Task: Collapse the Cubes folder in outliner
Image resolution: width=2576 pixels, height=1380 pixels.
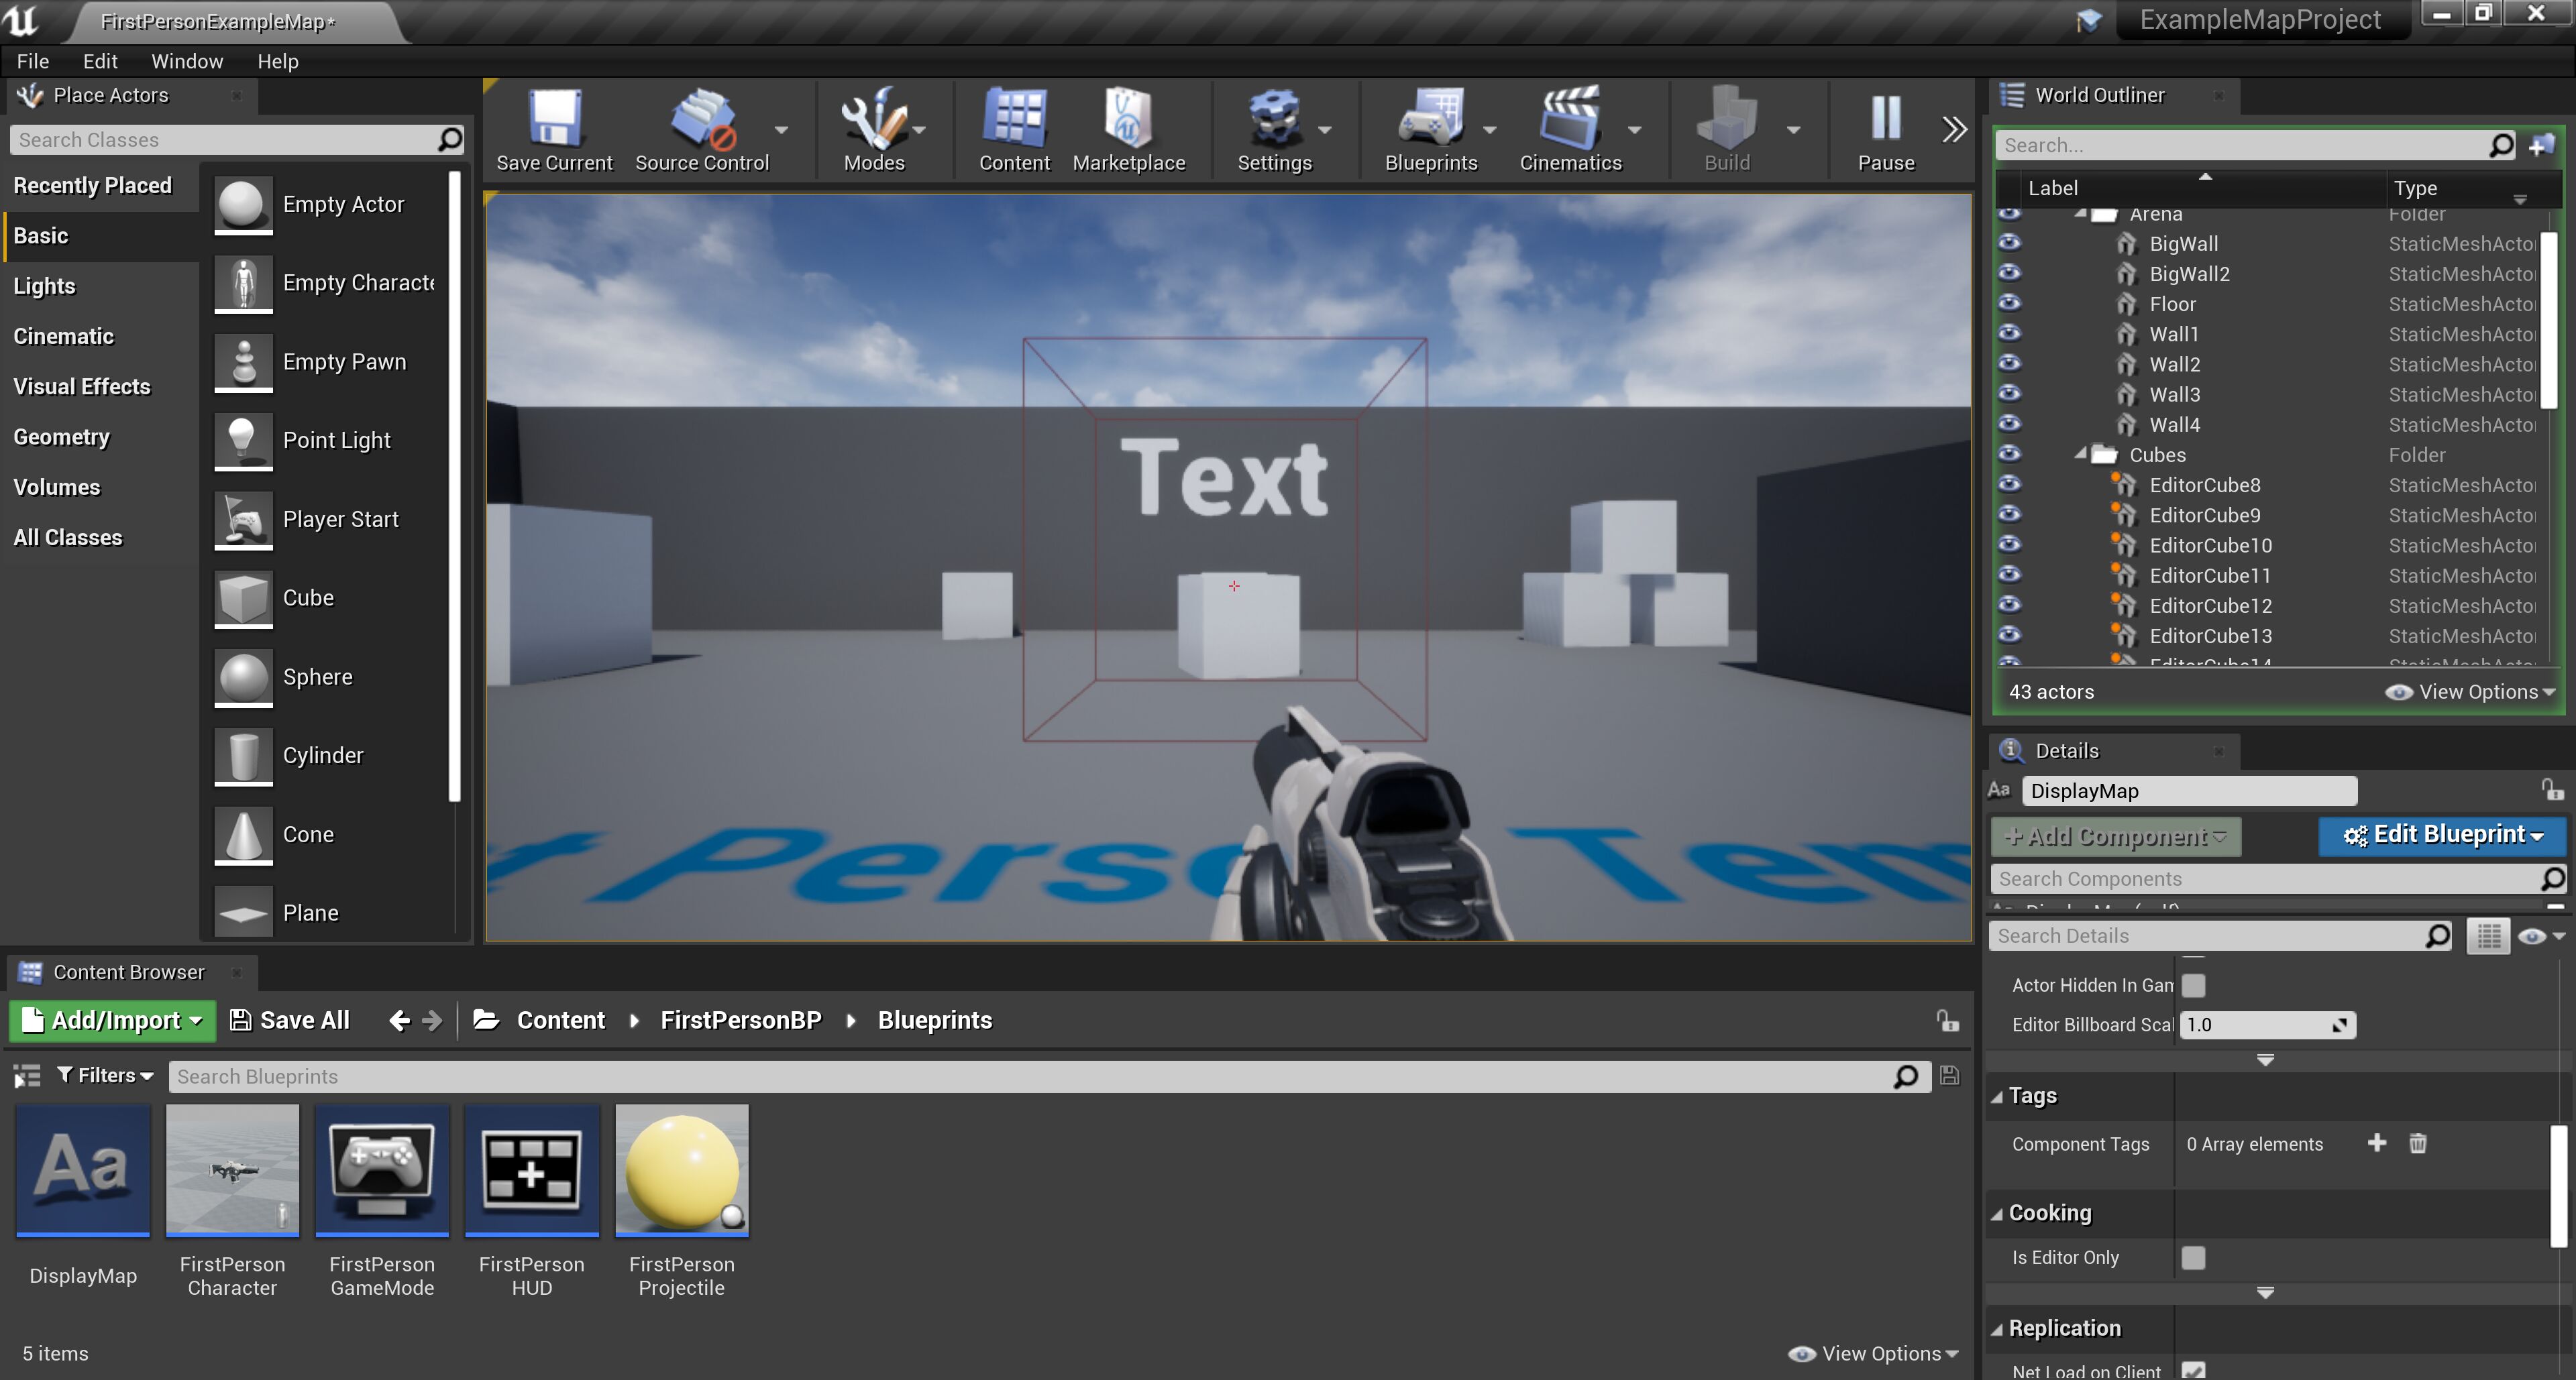Action: 2080,454
